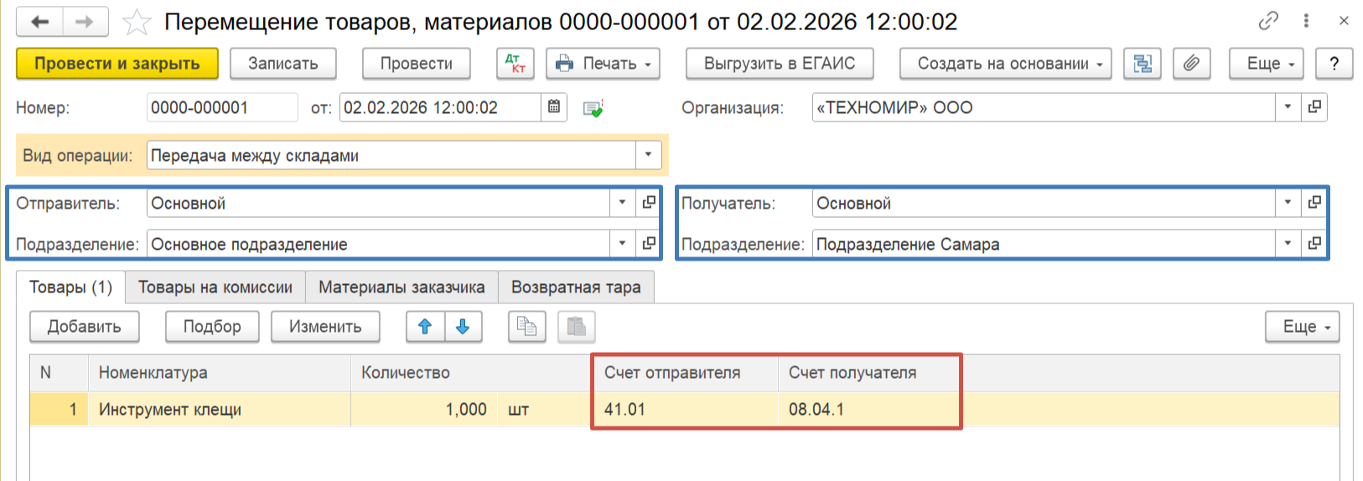Go forward with the right arrow
Image resolution: width=1363 pixels, height=481 pixels.
coord(85,22)
